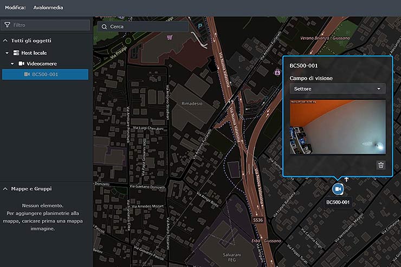Click the BC500-001 label below the marker
Image resolution: width=401 pixels, height=267 pixels.
click(x=338, y=202)
